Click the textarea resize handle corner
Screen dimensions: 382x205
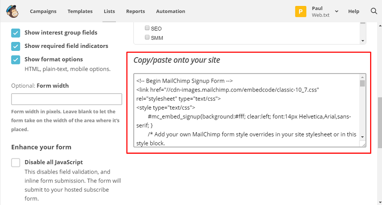coord(363,144)
